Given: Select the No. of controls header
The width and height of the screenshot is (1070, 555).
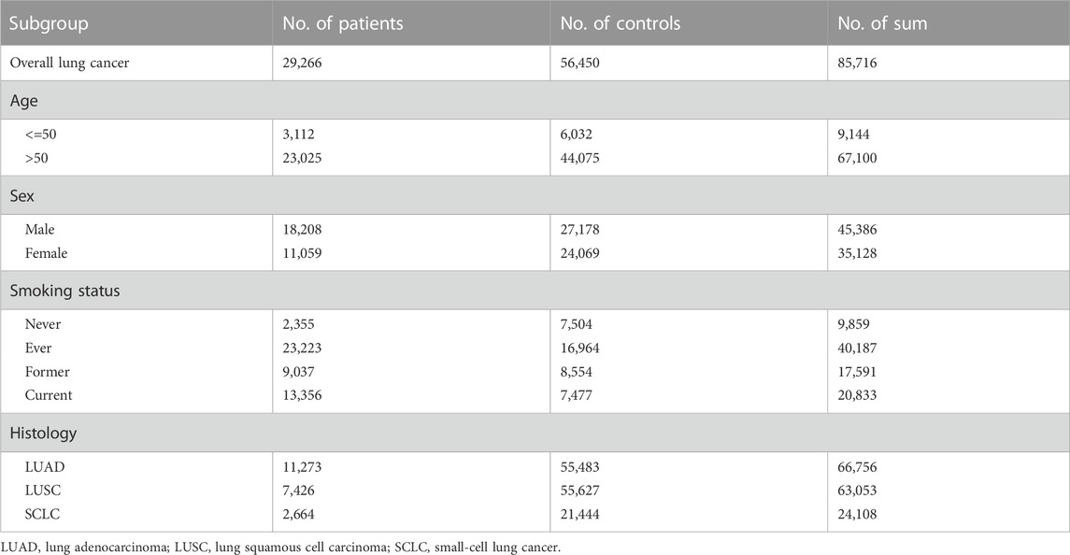Looking at the screenshot, I should (x=621, y=23).
